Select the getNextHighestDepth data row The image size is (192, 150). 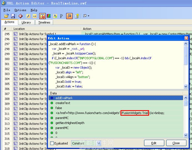pos(116,123)
